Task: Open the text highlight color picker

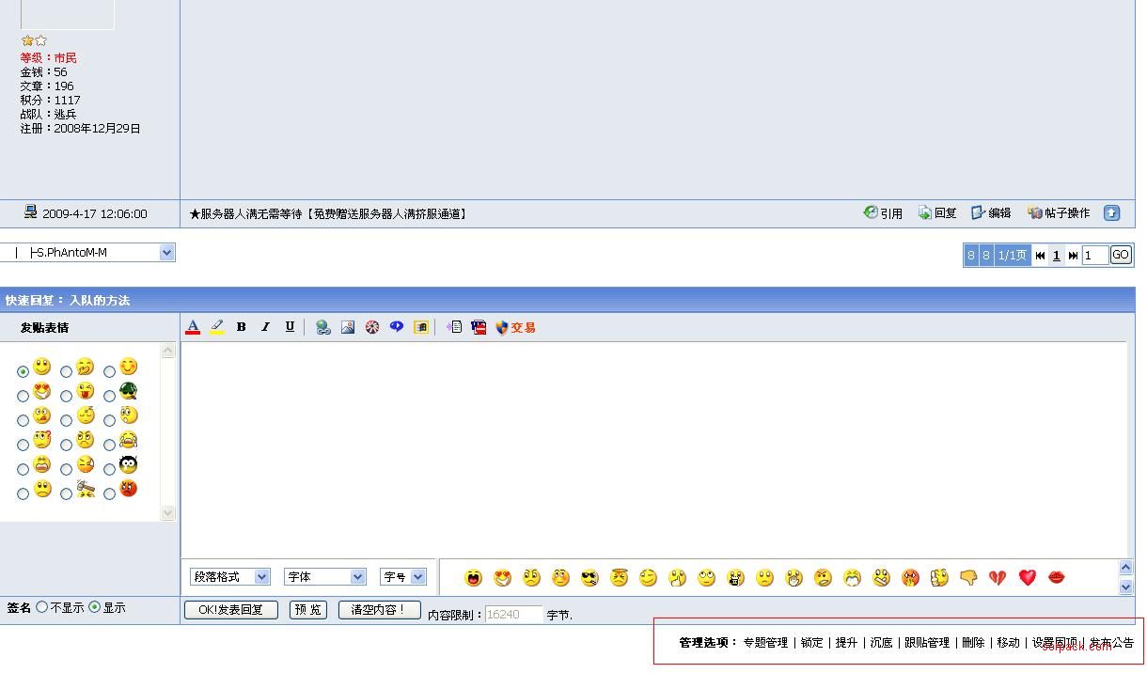Action: 217,327
